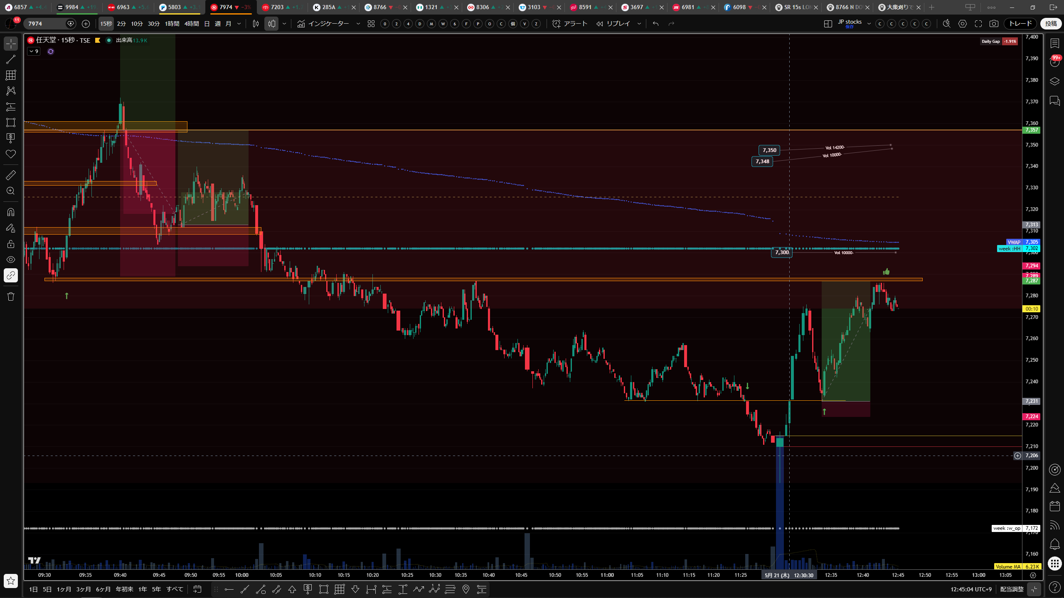
Task: Enter fullscreen mode
Action: (x=978, y=24)
